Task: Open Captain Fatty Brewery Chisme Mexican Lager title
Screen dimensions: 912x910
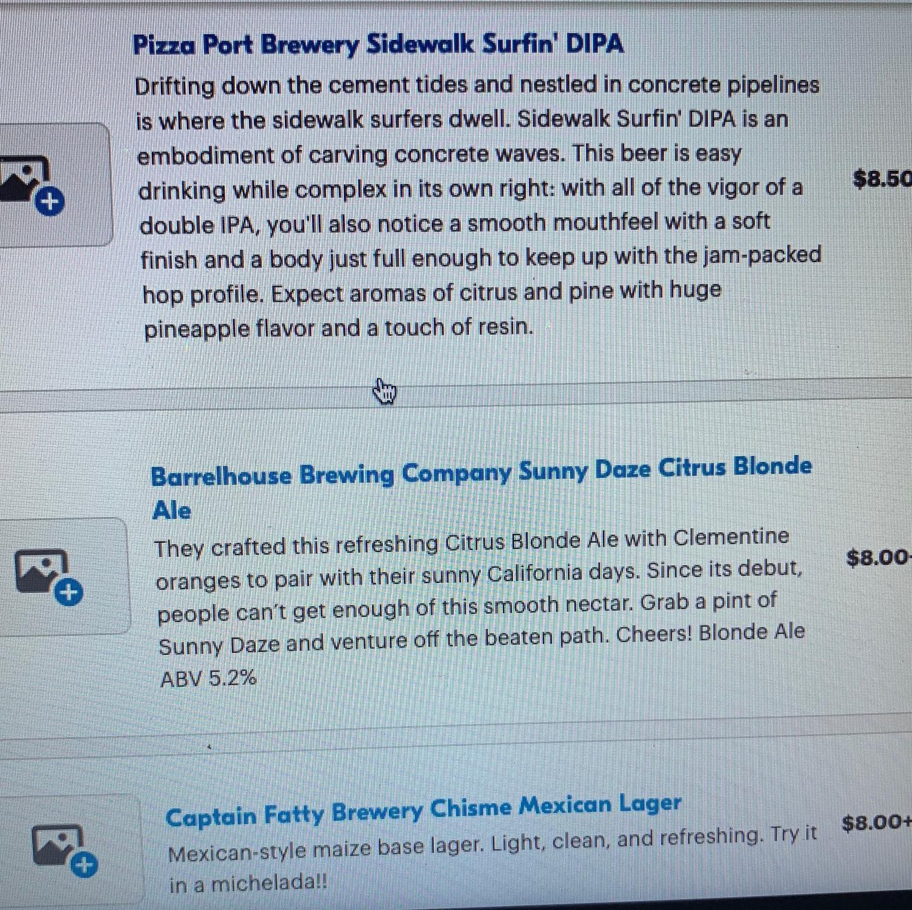Action: [x=423, y=811]
